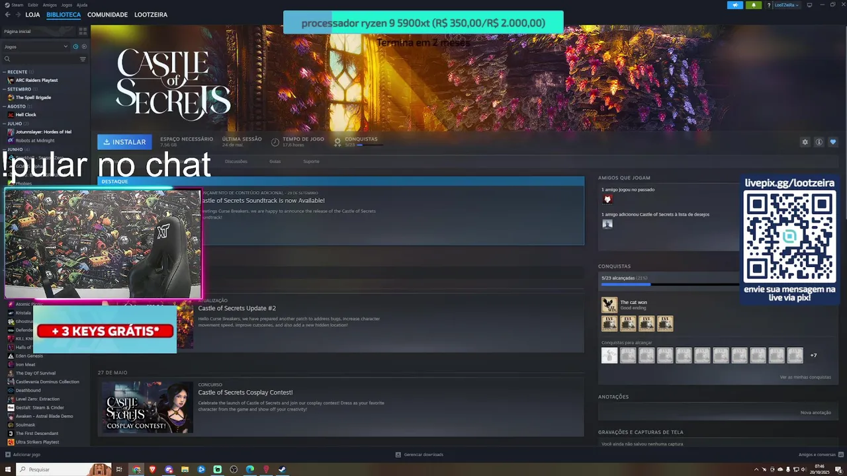Click Nova anotação
The height and width of the screenshot is (476, 847).
tap(815, 413)
